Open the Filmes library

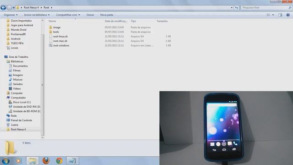coord(16,71)
